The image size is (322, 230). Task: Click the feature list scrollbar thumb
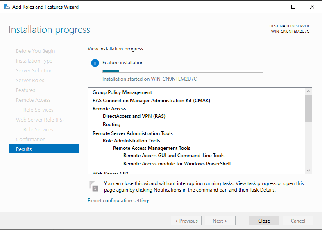coord(308,108)
